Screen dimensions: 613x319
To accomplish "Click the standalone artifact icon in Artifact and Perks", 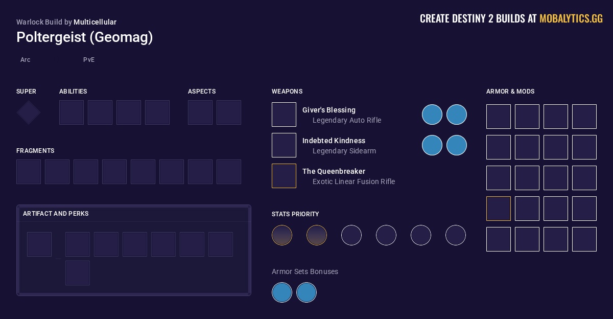I will (39, 244).
